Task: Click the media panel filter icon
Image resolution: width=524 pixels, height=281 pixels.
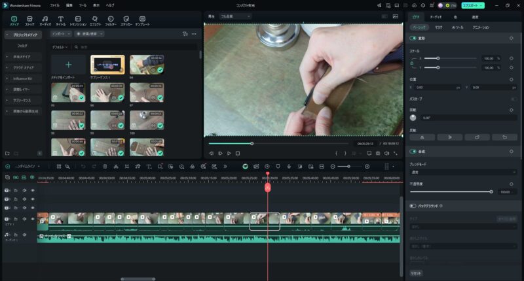Action: click(185, 34)
